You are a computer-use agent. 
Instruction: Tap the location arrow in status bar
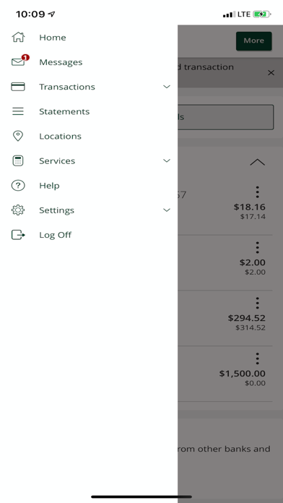coord(51,14)
